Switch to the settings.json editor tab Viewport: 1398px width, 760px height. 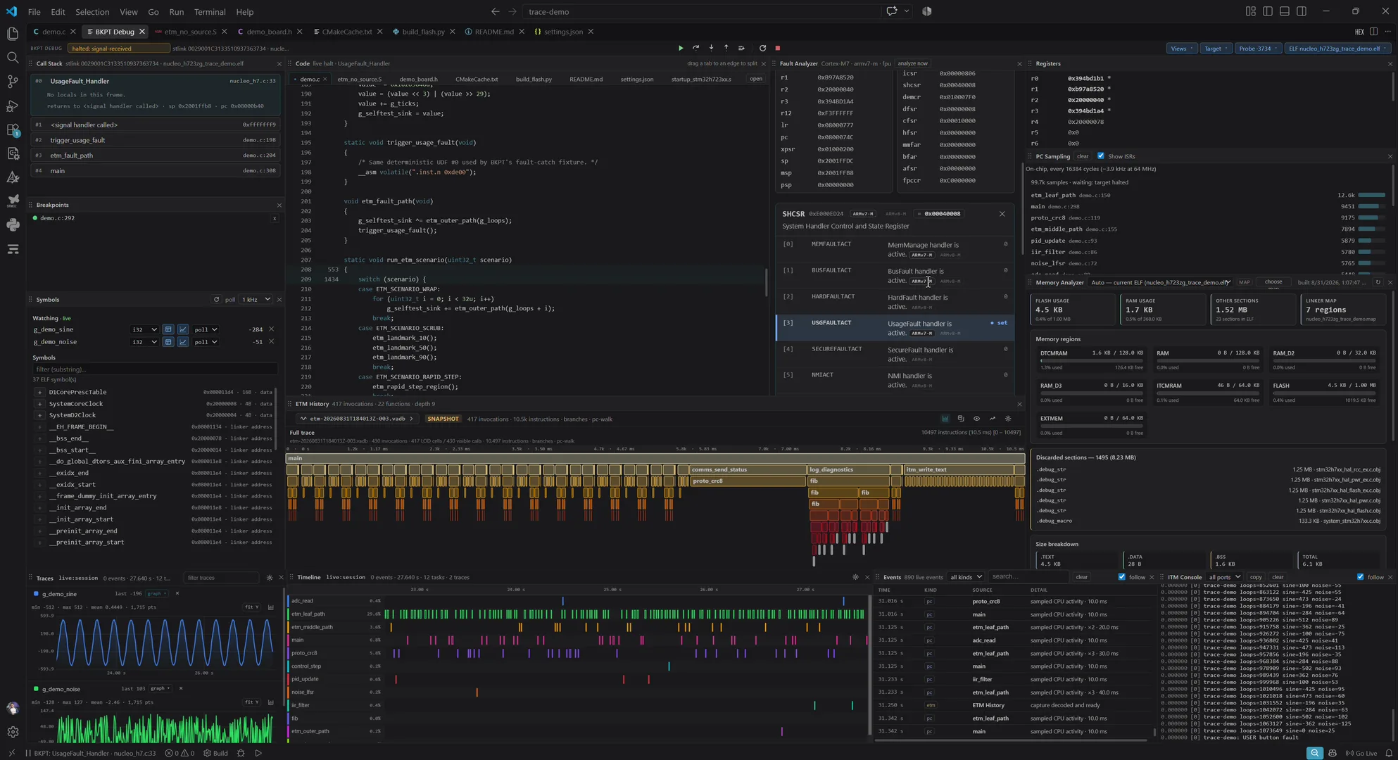coord(563,32)
